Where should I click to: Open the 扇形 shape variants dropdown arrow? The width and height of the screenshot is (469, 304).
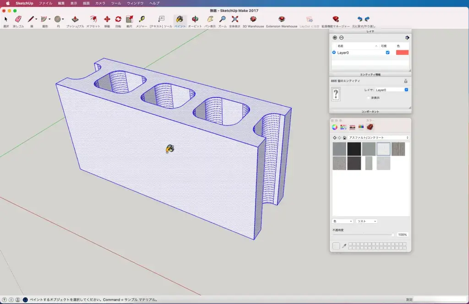tap(49, 19)
